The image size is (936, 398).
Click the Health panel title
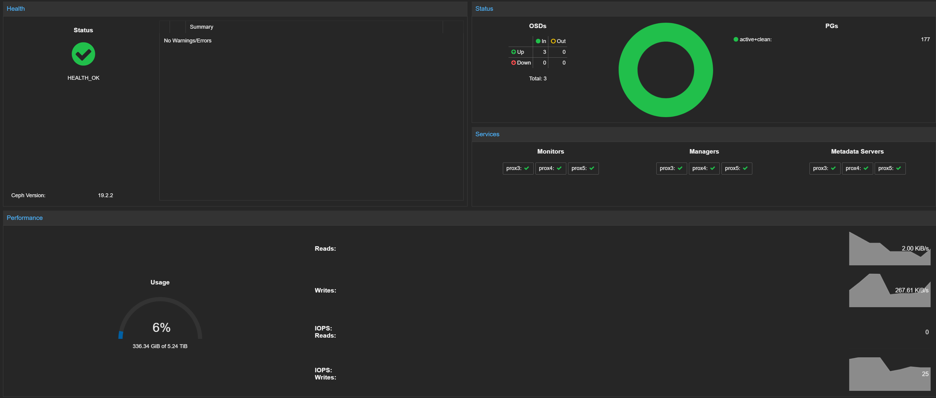16,9
